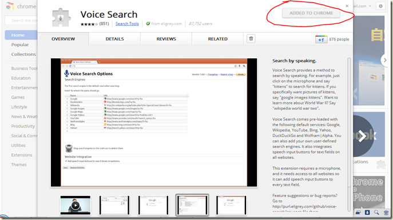The height and width of the screenshot is (220, 393).
Task: Click the large Voice Search Options screenshot
Action: pyautogui.click(x=154, y=122)
